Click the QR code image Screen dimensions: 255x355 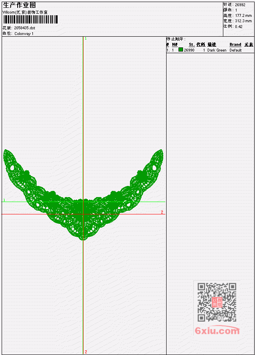pos(217,302)
